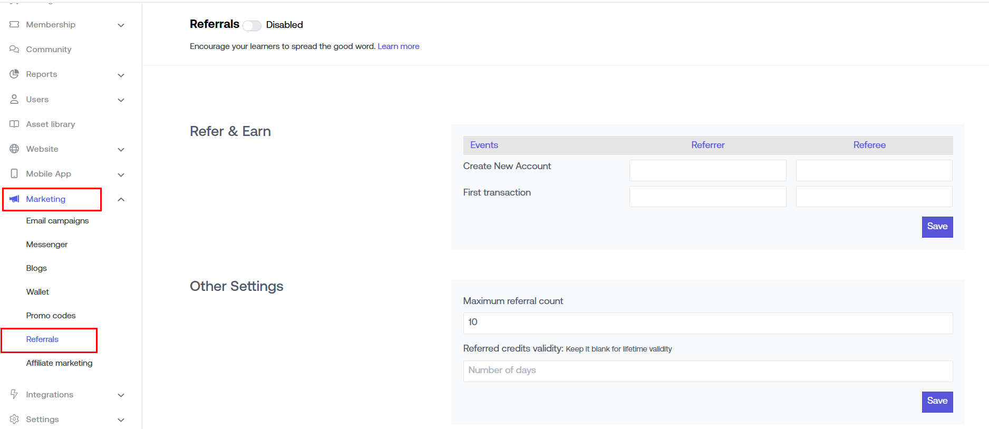Click the Settings gear icon
This screenshot has width=989, height=429.
[14, 420]
